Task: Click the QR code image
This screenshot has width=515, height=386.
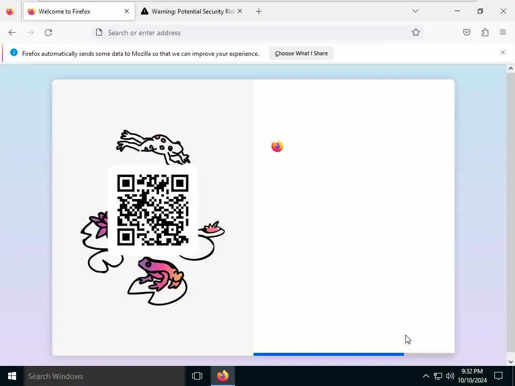Action: coord(153,210)
